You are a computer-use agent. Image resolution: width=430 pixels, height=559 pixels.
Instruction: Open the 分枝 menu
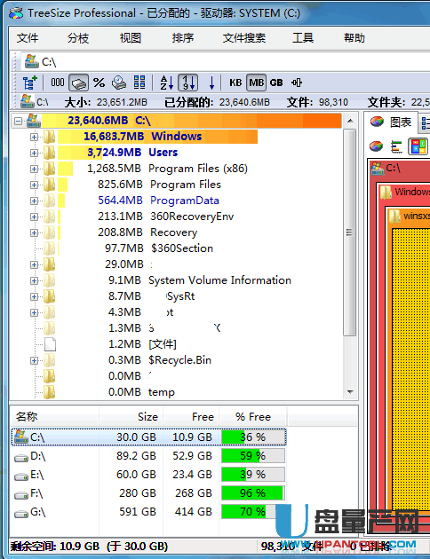click(78, 38)
